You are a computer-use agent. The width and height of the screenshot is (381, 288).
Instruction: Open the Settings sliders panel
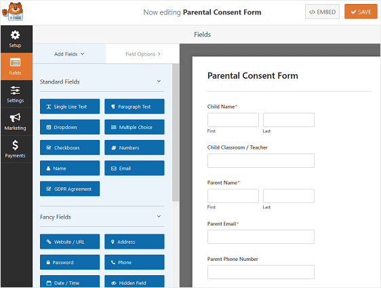point(15,94)
